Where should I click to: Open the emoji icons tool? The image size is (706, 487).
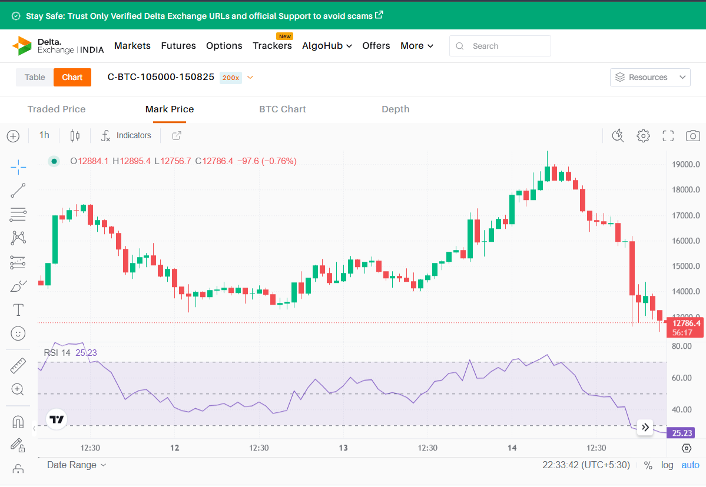point(18,334)
